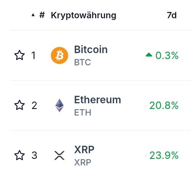Click XRP's 23.9% seven-day change
The image size is (191, 176).
coord(164,155)
